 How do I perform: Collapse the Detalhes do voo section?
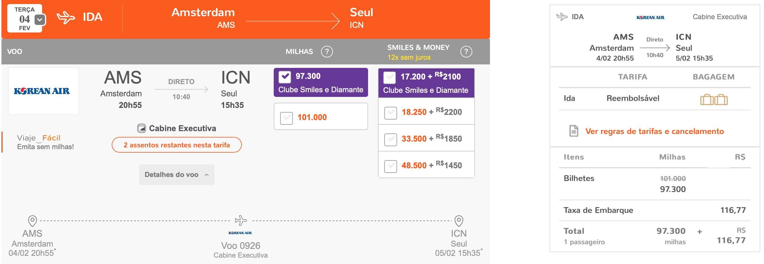pyautogui.click(x=177, y=175)
